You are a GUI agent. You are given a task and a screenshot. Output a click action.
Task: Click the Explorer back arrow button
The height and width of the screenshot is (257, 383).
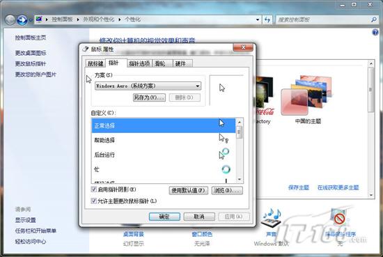(x=10, y=20)
